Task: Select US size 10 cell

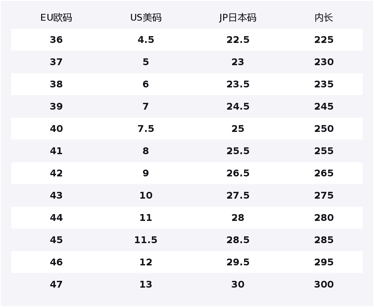Action: 146,196
